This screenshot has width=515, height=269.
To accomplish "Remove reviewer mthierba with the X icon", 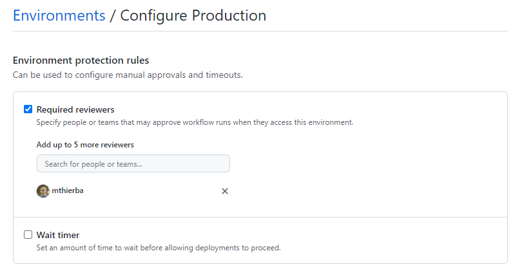I will point(225,191).
